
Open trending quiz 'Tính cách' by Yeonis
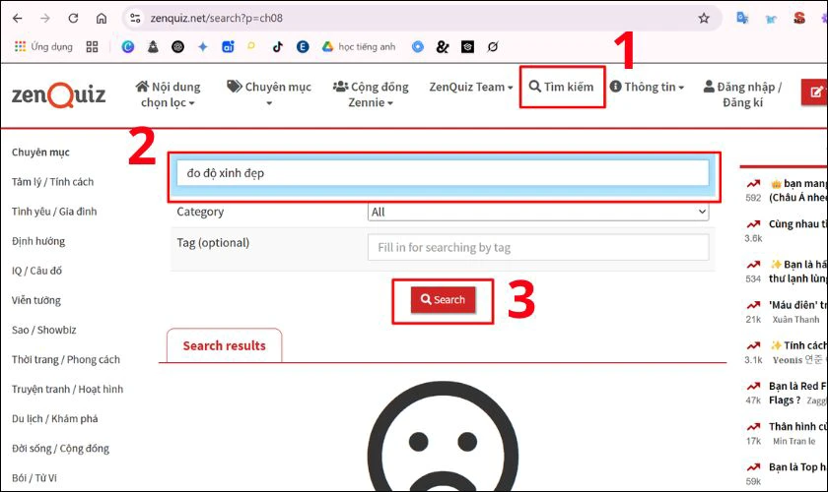[x=798, y=345]
